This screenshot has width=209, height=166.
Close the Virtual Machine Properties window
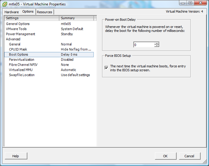200,3
